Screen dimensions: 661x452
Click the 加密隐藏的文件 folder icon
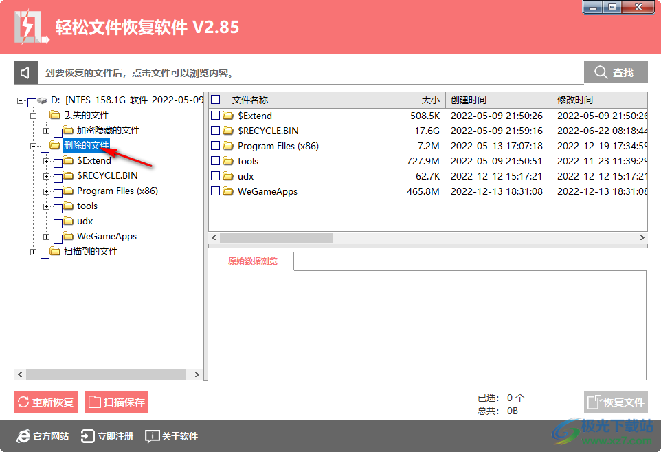[68, 130]
